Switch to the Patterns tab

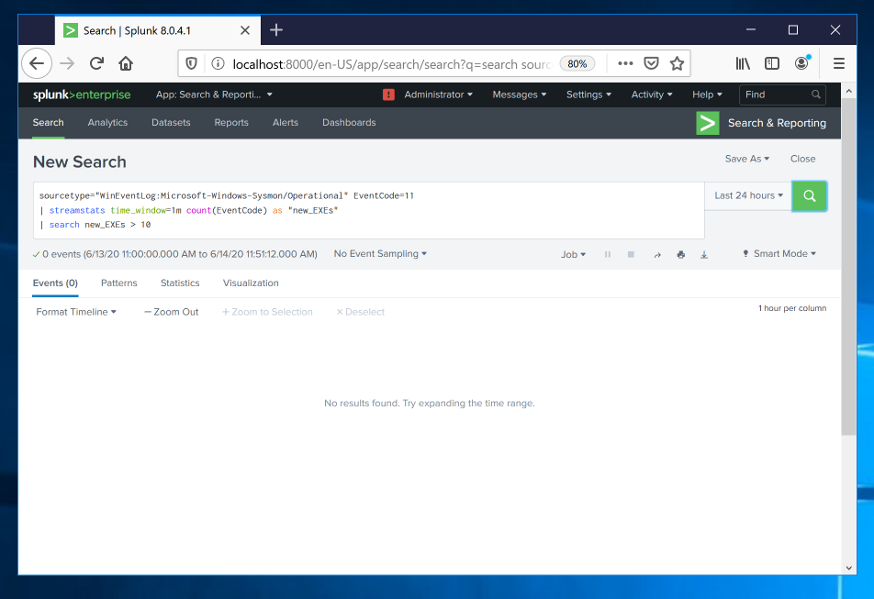[118, 283]
